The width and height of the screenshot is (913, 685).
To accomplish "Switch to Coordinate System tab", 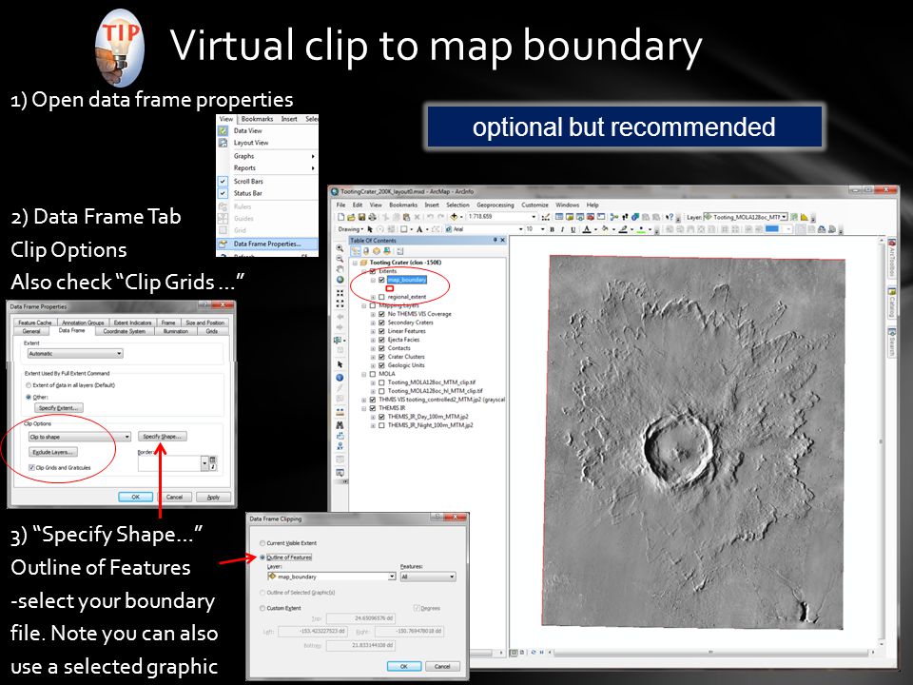I will pos(124,331).
